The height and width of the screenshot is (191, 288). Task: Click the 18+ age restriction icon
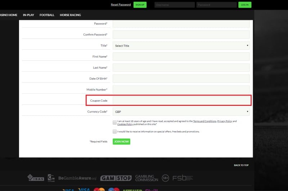pyautogui.click(x=165, y=178)
